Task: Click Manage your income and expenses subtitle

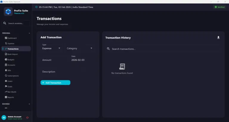Action: 52,24
